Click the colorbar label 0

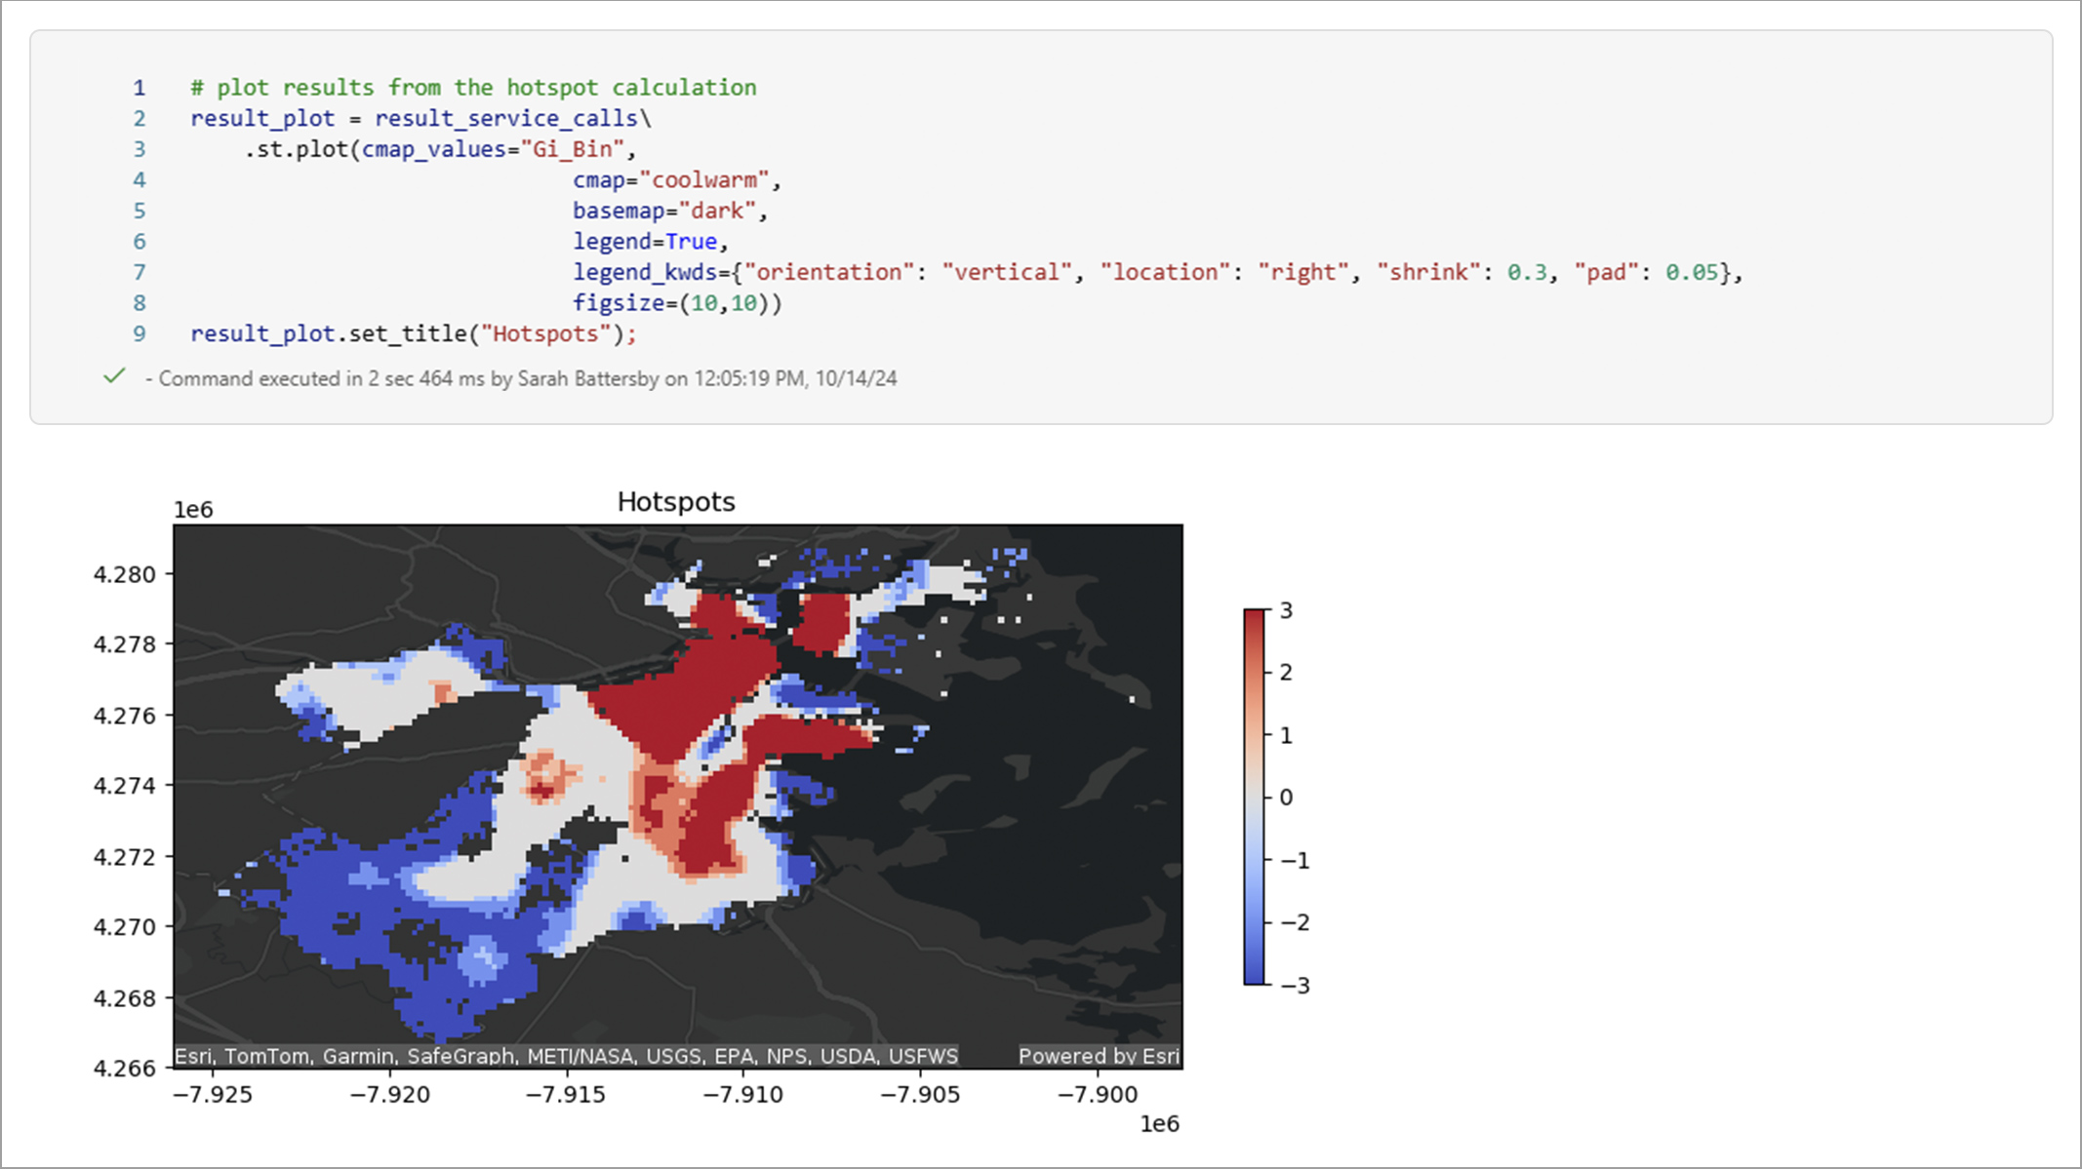tap(1286, 798)
